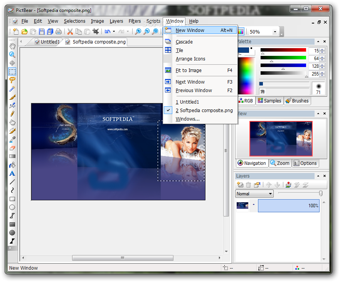This screenshot has height=282, width=340.
Task: Switch to Samples palette tab
Action: [x=269, y=101]
